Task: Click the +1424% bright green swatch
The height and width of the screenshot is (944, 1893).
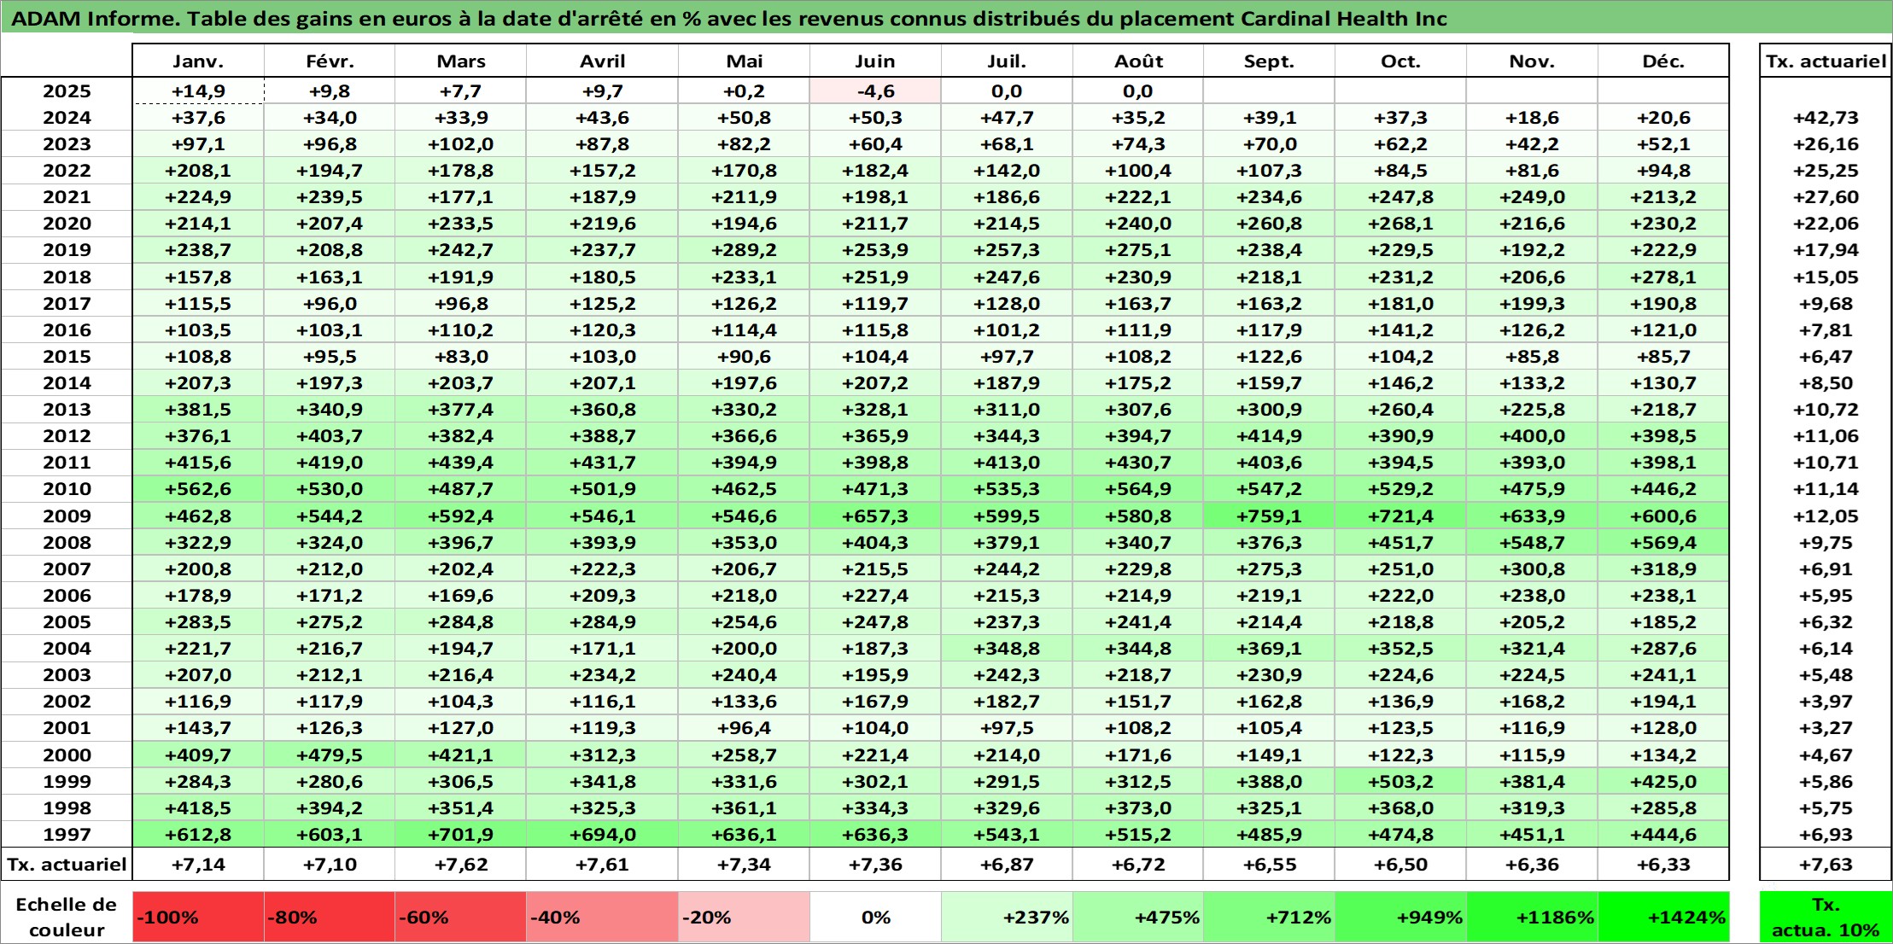Action: click(x=1663, y=918)
